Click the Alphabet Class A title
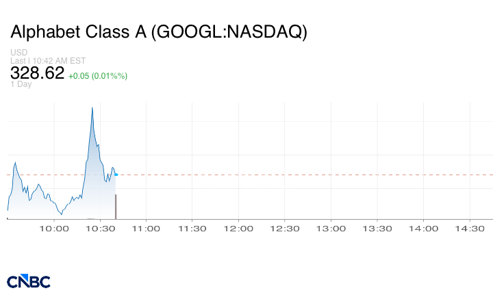This screenshot has height=308, width=493. click(x=159, y=32)
